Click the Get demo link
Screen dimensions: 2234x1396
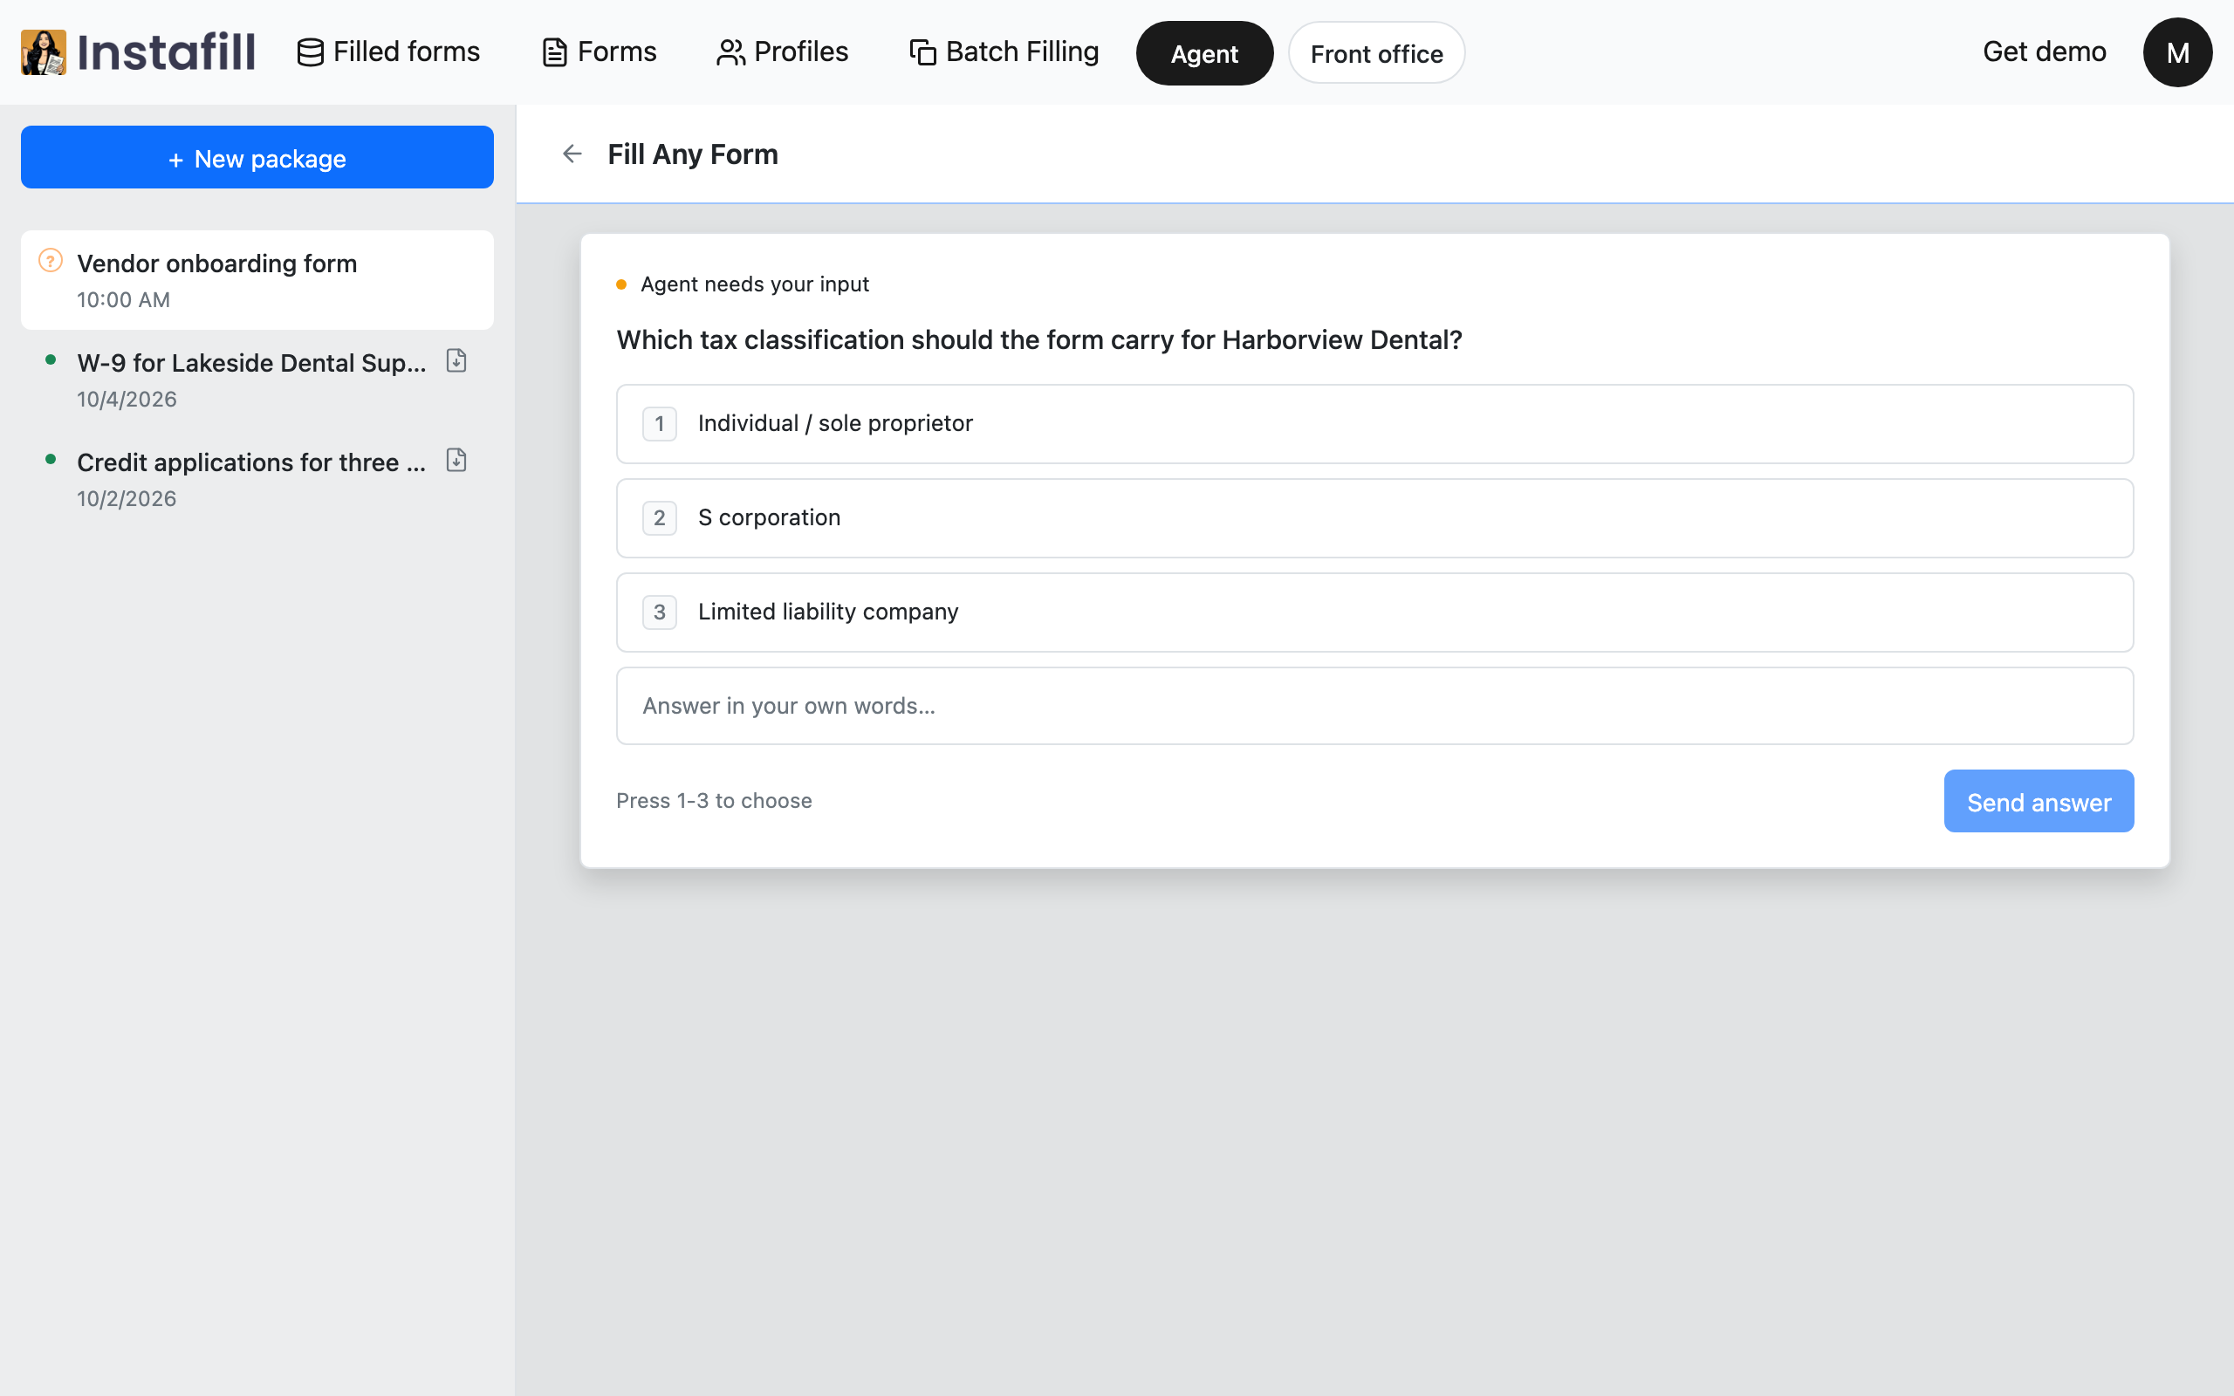[x=2044, y=51]
